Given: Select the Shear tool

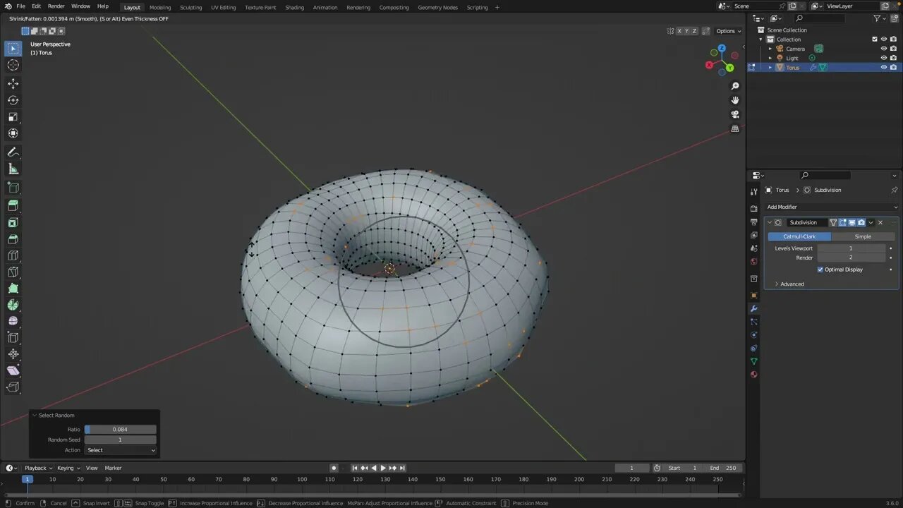Looking at the screenshot, I should tap(13, 370).
